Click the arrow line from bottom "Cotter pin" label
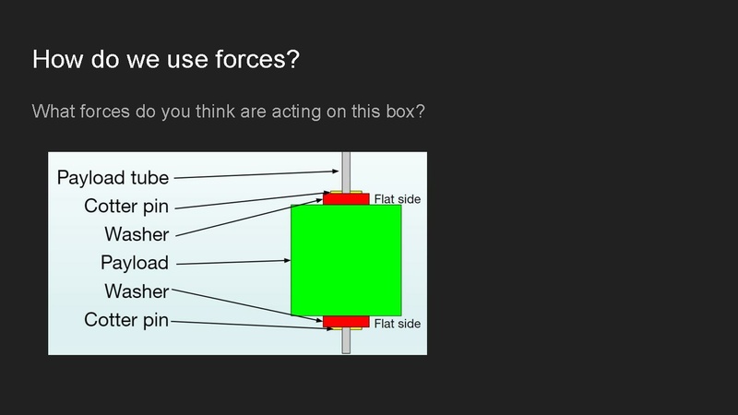 (249, 324)
